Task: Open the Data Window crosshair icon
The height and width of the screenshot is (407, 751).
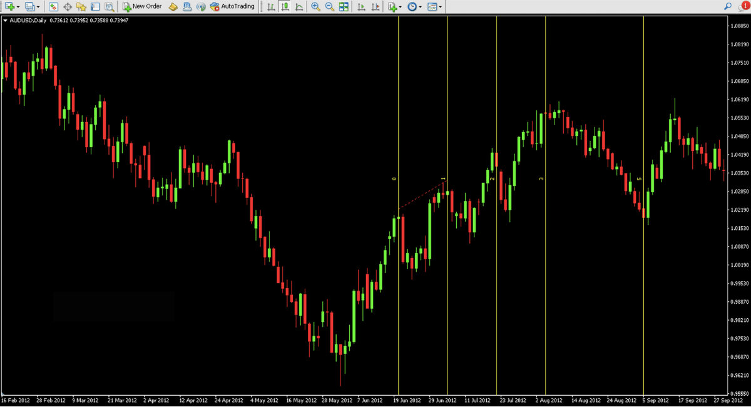Action: click(68, 6)
